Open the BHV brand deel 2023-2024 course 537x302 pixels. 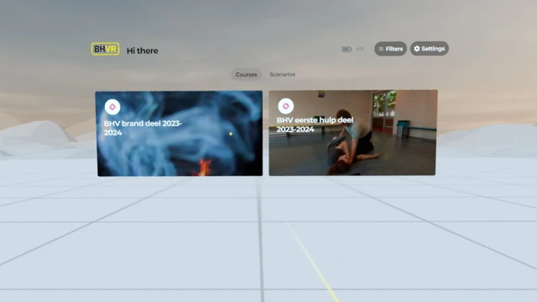click(180, 133)
